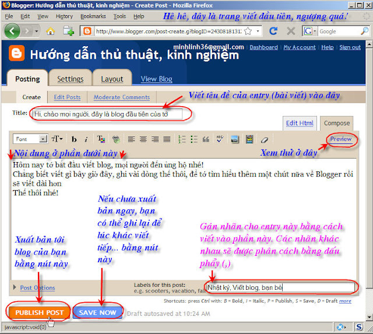Insert a numbered list

pos(182,139)
